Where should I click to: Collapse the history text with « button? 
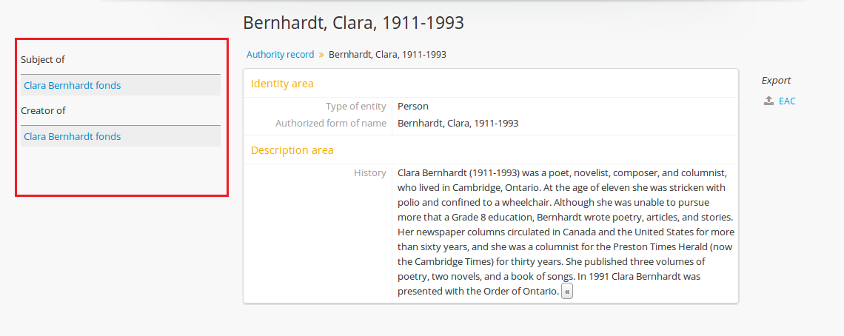point(567,292)
